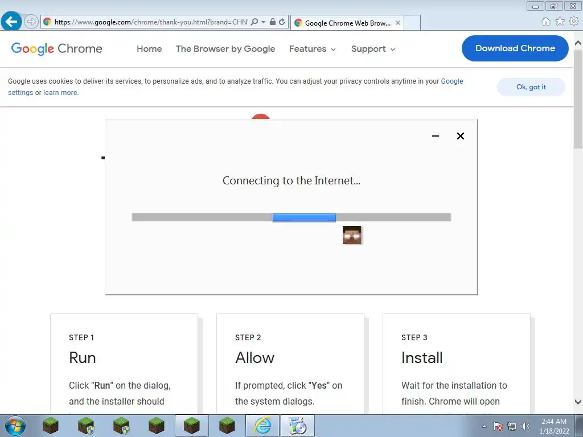Click the browser Forward arrow button
The width and height of the screenshot is (583, 437).
coord(31,22)
